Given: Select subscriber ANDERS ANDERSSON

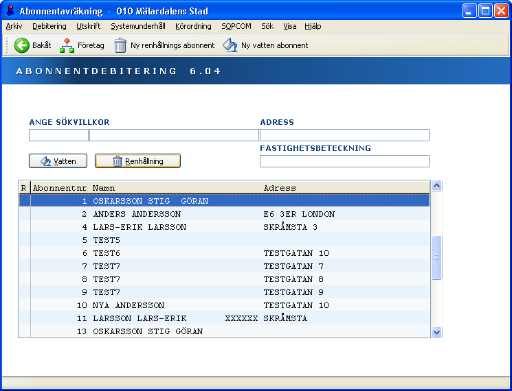Looking at the screenshot, I should [224, 214].
